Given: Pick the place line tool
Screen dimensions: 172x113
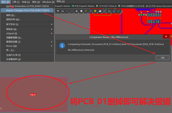Looking at the screenshot, I should (119, 11).
